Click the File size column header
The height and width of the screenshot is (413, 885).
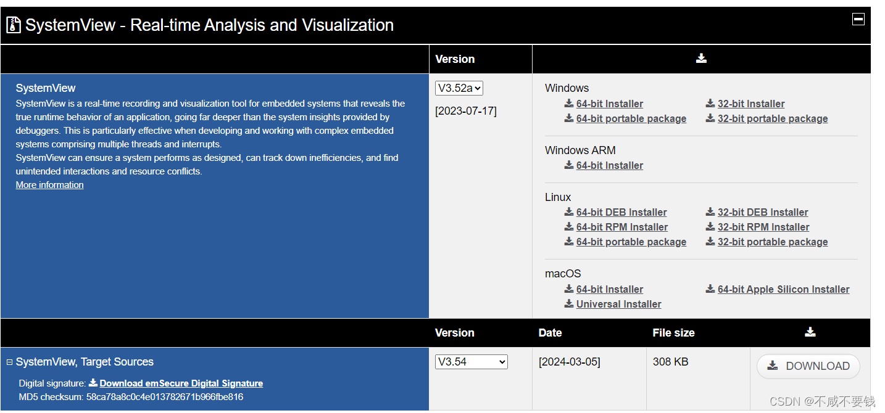[x=674, y=333]
